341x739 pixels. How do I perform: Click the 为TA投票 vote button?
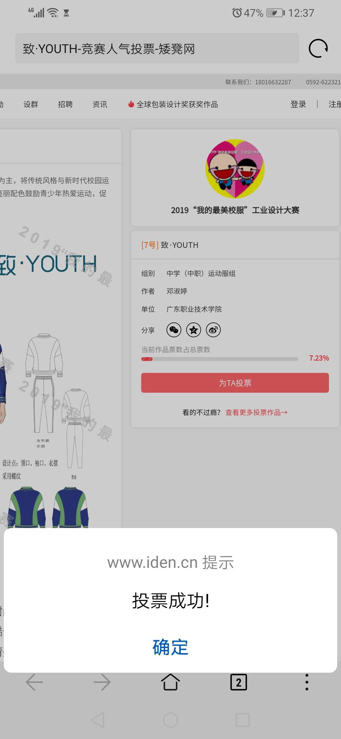(x=235, y=383)
